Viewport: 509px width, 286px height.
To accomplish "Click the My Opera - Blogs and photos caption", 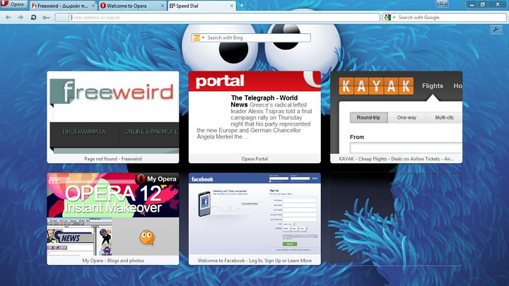I will (113, 261).
